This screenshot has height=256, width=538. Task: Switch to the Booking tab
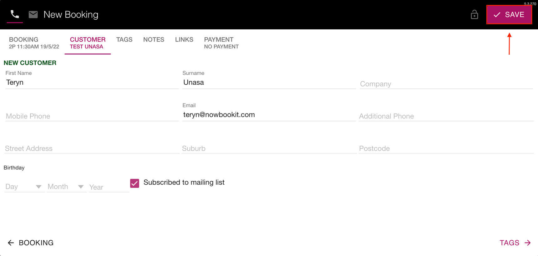click(x=34, y=43)
